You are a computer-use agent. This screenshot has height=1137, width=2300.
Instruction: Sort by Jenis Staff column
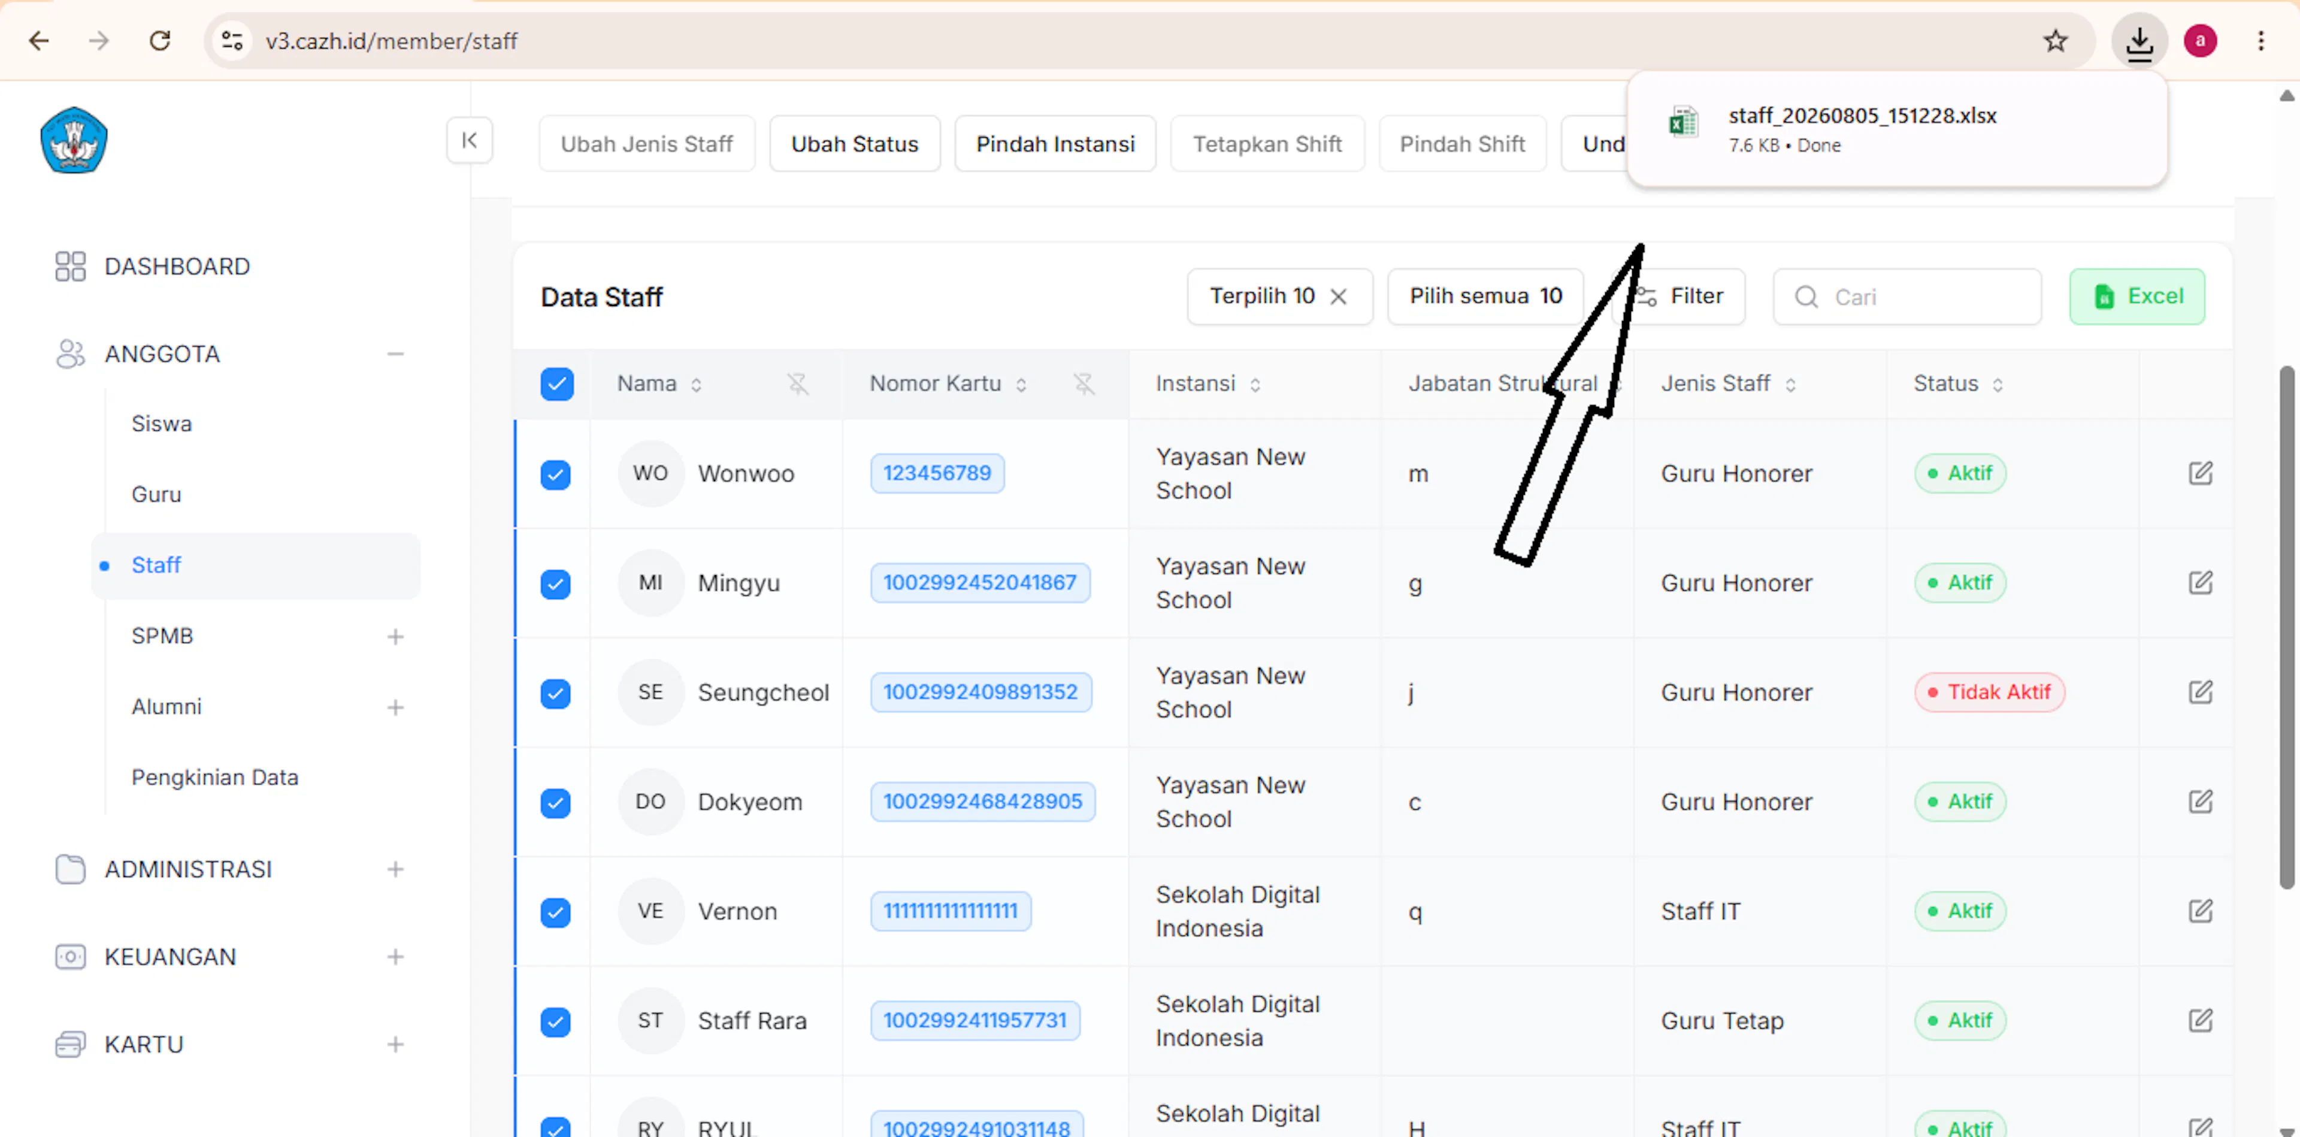click(1791, 385)
